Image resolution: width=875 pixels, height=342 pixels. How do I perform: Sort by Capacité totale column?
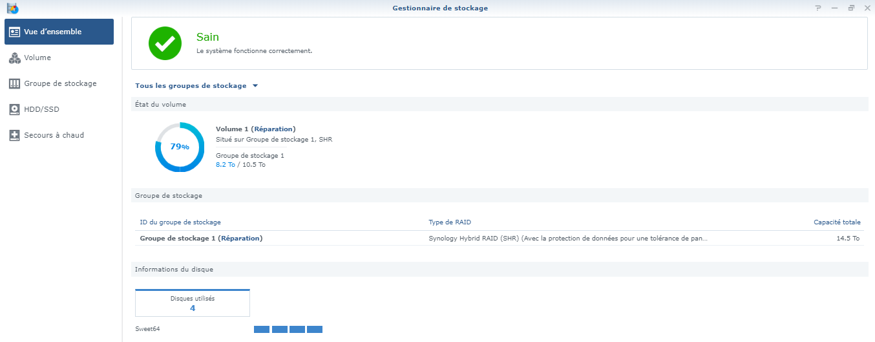click(837, 222)
